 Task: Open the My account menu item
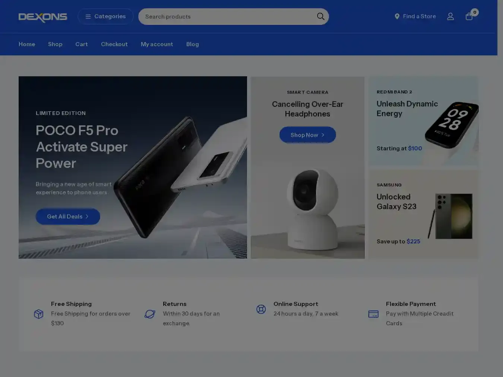coord(157,44)
